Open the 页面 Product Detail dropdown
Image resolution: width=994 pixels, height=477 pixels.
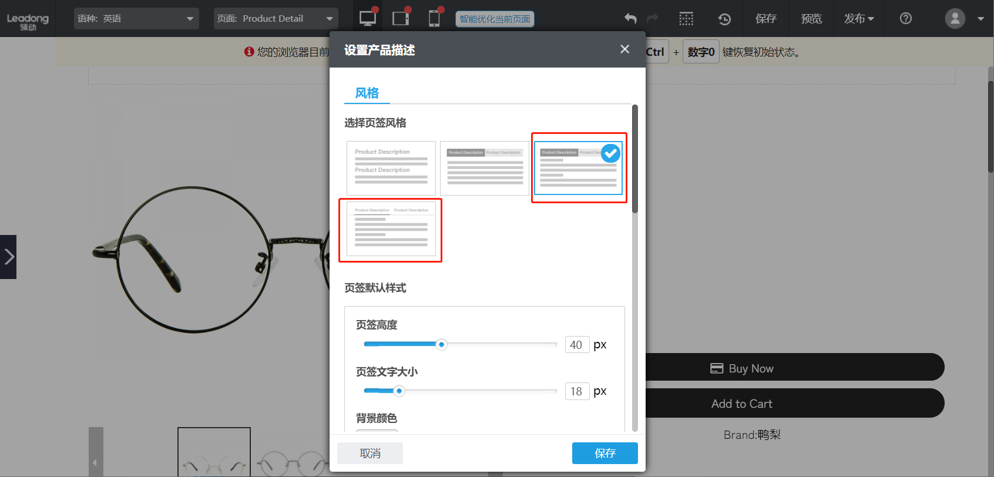click(x=276, y=19)
